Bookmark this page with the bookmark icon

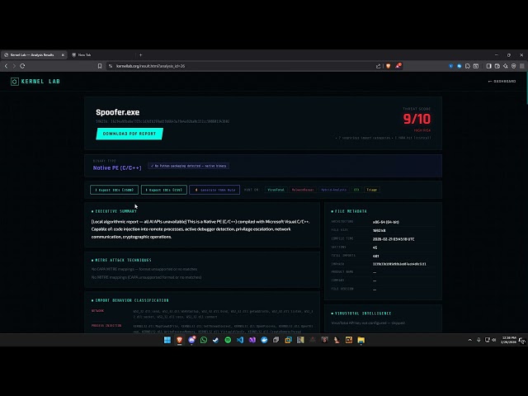100,66
